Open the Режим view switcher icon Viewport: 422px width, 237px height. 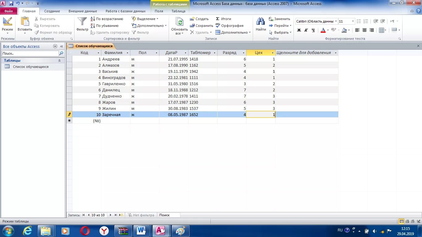coord(7,22)
